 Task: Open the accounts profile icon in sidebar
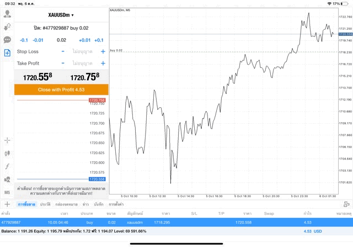[7, 14]
